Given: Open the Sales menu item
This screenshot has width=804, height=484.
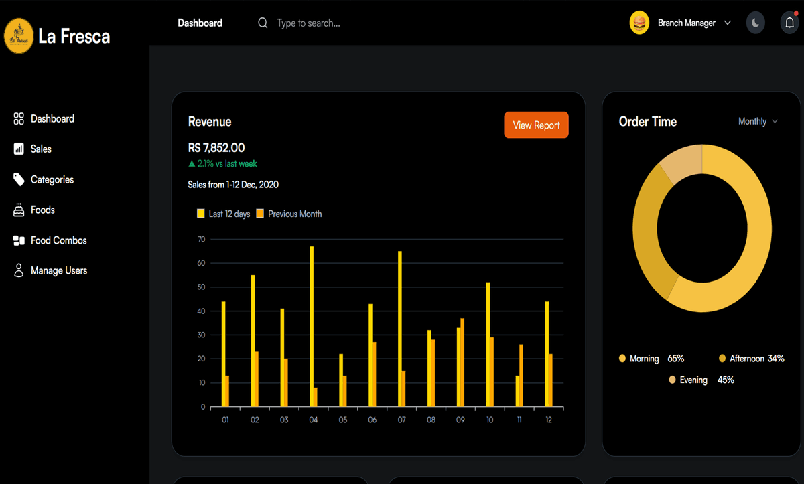Looking at the screenshot, I should click(41, 149).
